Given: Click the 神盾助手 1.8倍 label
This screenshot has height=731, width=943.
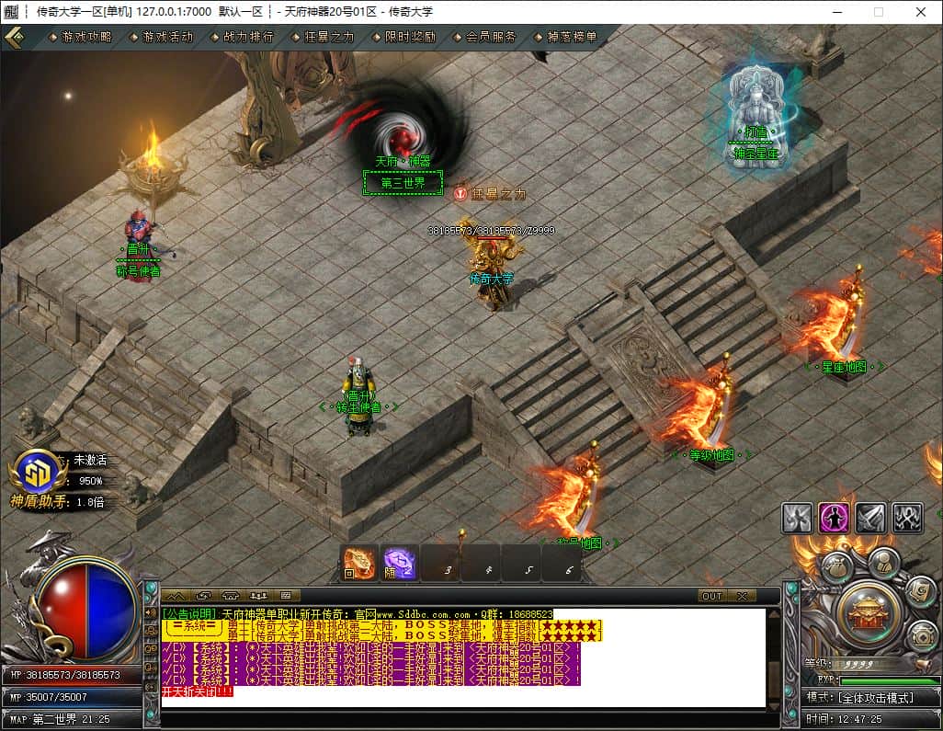Looking at the screenshot, I should (57, 502).
